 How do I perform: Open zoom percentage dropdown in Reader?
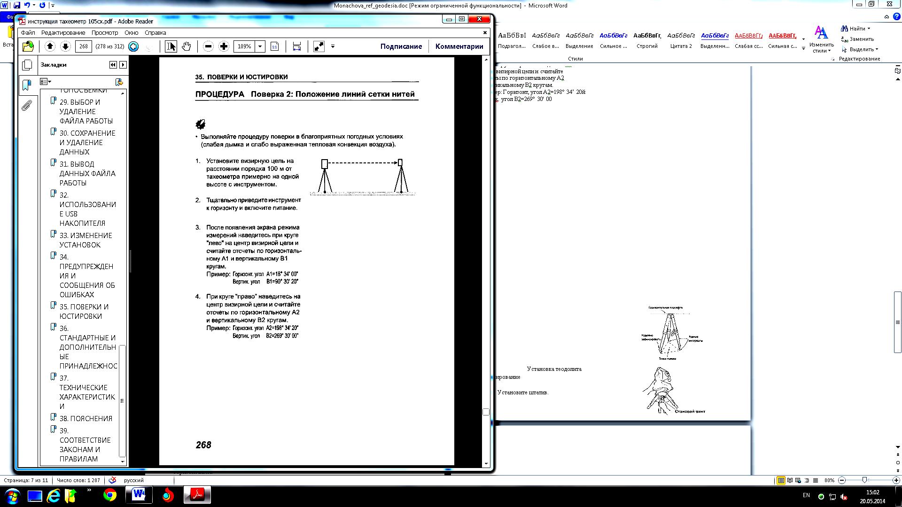click(x=260, y=46)
